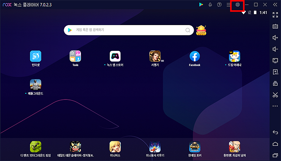Increase volume with speaker plus icon
The width and height of the screenshot is (281, 161).
[275, 38]
